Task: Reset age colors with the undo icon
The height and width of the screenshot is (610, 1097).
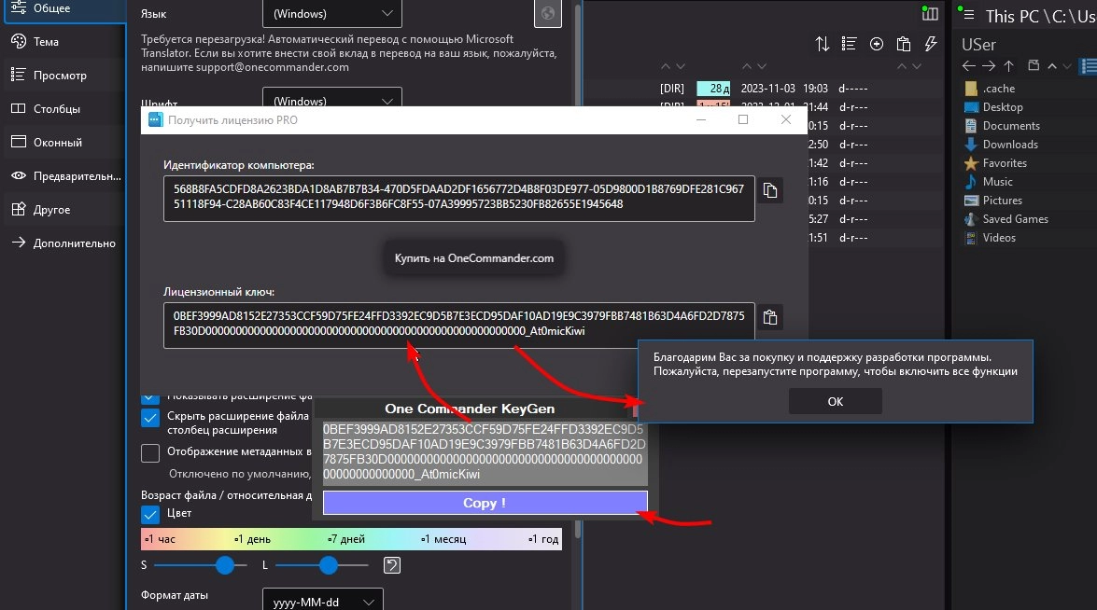Action: [x=392, y=565]
